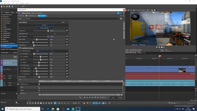The height and width of the screenshot is (111, 197).
Task: Open the preview quality Good dropdown
Action: [141, 10]
